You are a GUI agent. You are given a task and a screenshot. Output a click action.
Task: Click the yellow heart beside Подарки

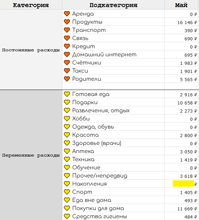point(67,102)
